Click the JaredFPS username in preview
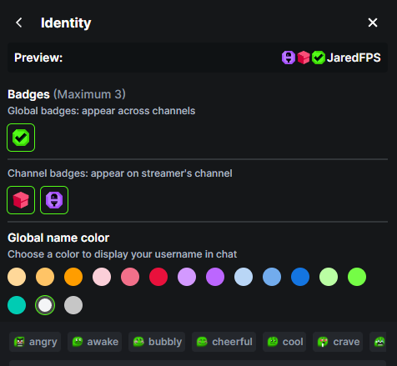 point(354,58)
